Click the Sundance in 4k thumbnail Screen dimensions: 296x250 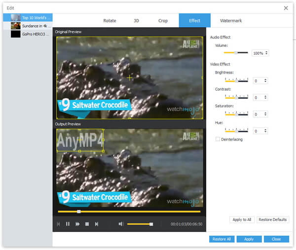coord(15,26)
